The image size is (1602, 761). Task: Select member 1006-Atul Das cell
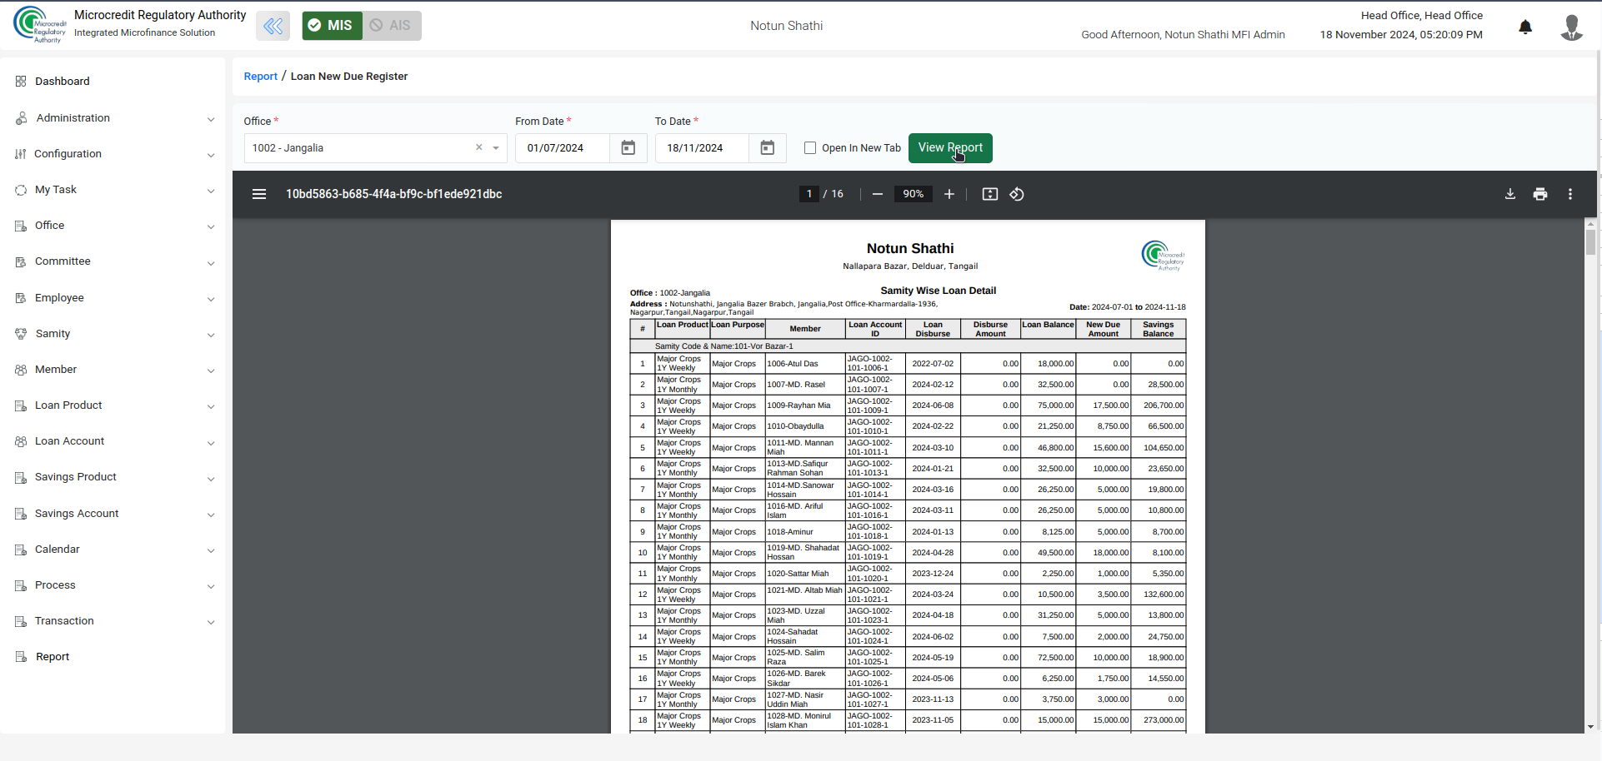[x=805, y=364]
